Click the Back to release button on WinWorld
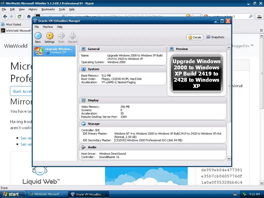 pyautogui.click(x=21, y=91)
